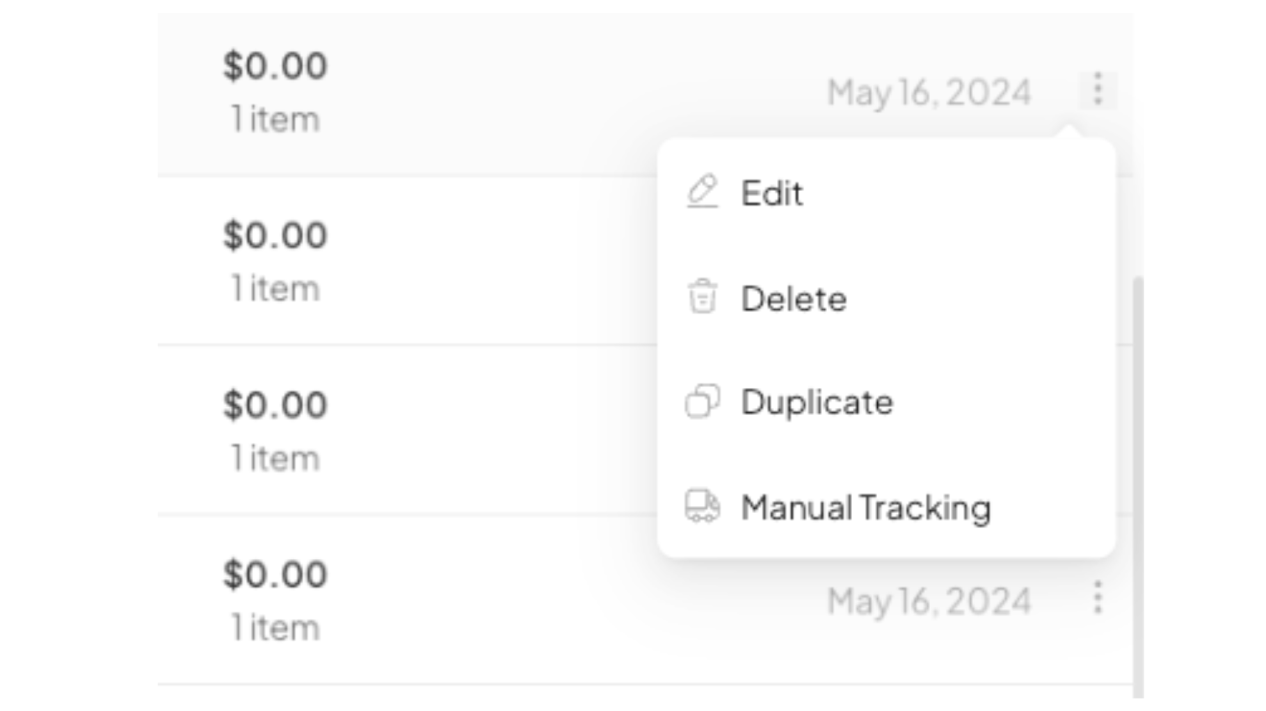The height and width of the screenshot is (711, 1266).
Task: Click the May 16, 2024 date in the last row
Action: pos(929,601)
